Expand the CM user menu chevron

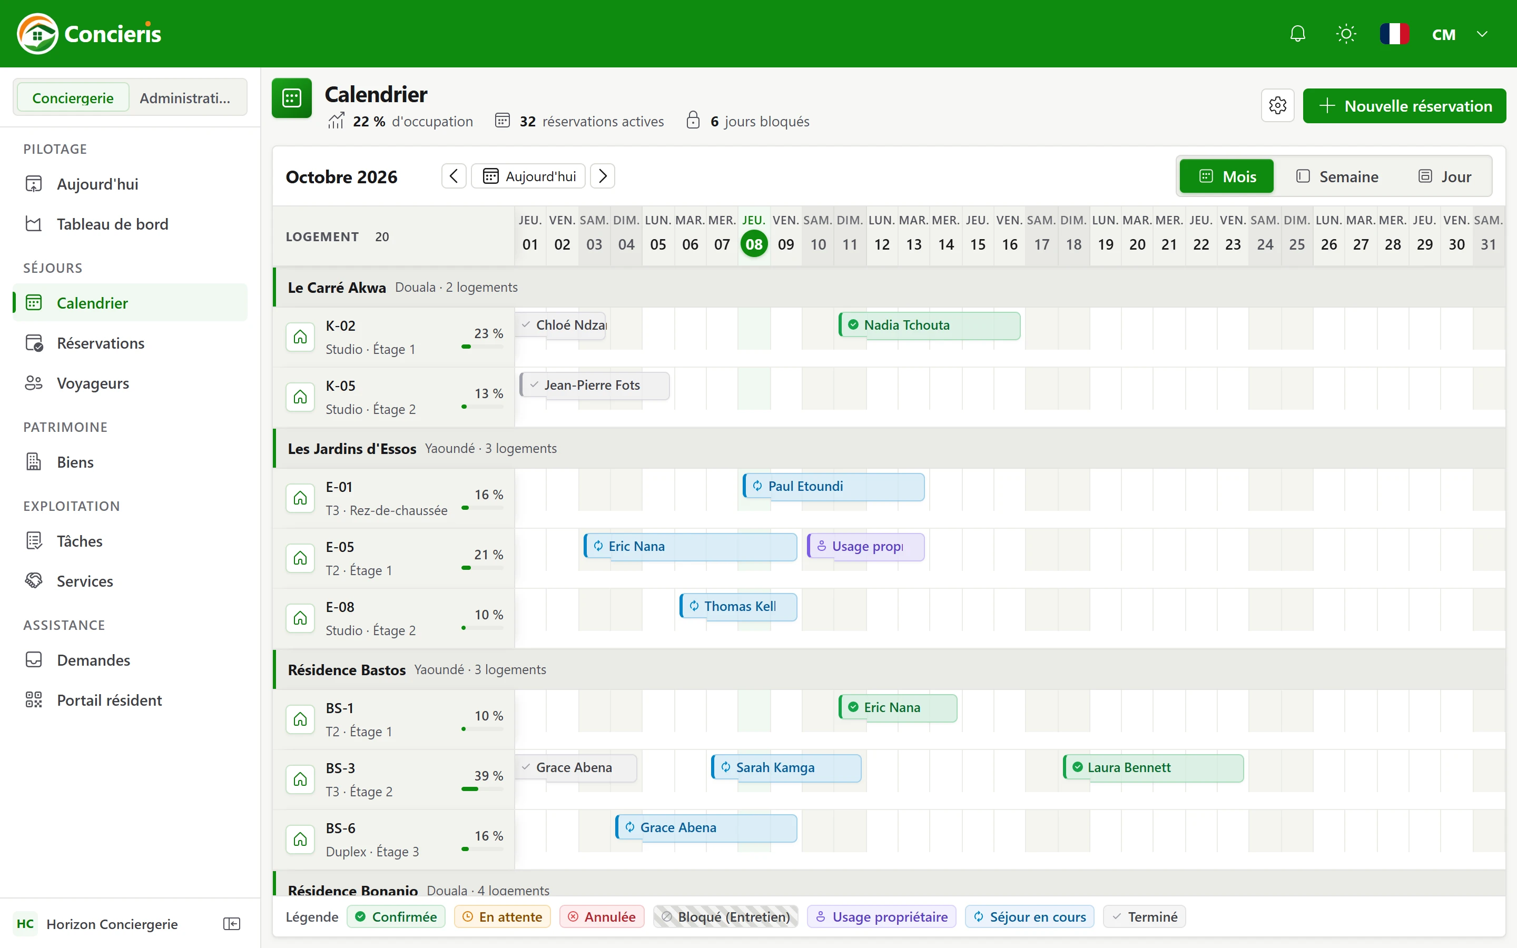pos(1482,34)
